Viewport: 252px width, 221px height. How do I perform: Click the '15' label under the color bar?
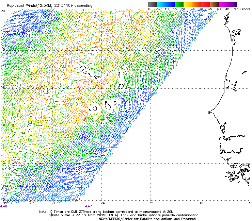pos(175,9)
